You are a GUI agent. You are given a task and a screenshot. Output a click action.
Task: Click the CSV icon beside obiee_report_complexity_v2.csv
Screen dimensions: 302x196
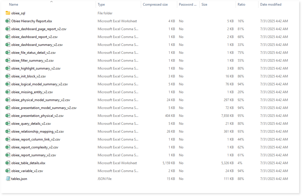(8, 147)
